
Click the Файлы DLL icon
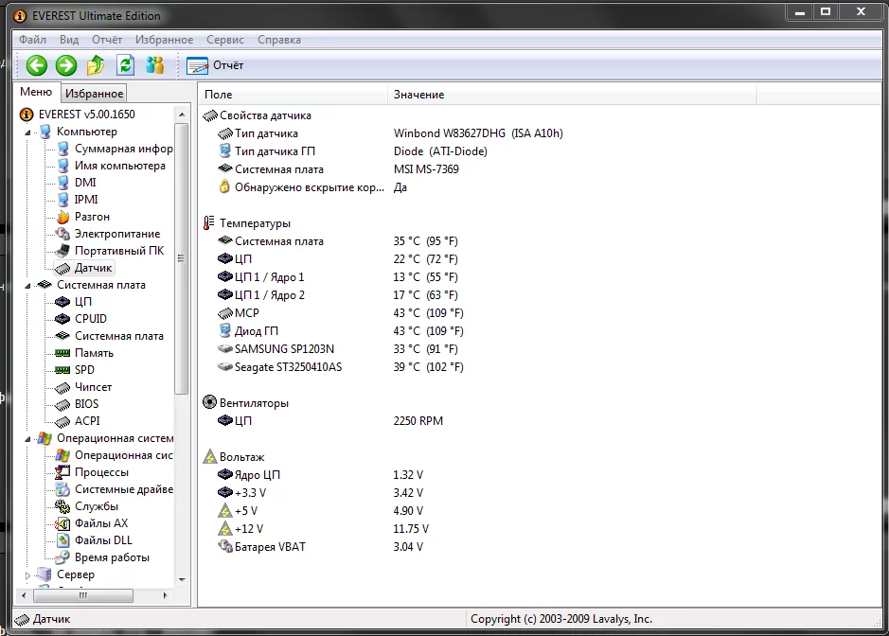click(x=62, y=540)
